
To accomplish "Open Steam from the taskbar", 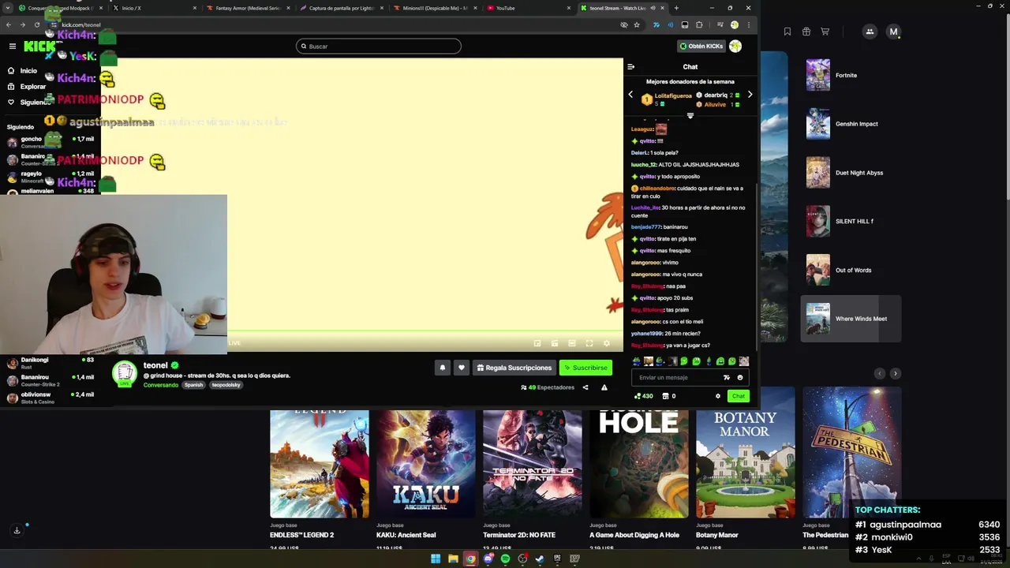I will pos(540,559).
